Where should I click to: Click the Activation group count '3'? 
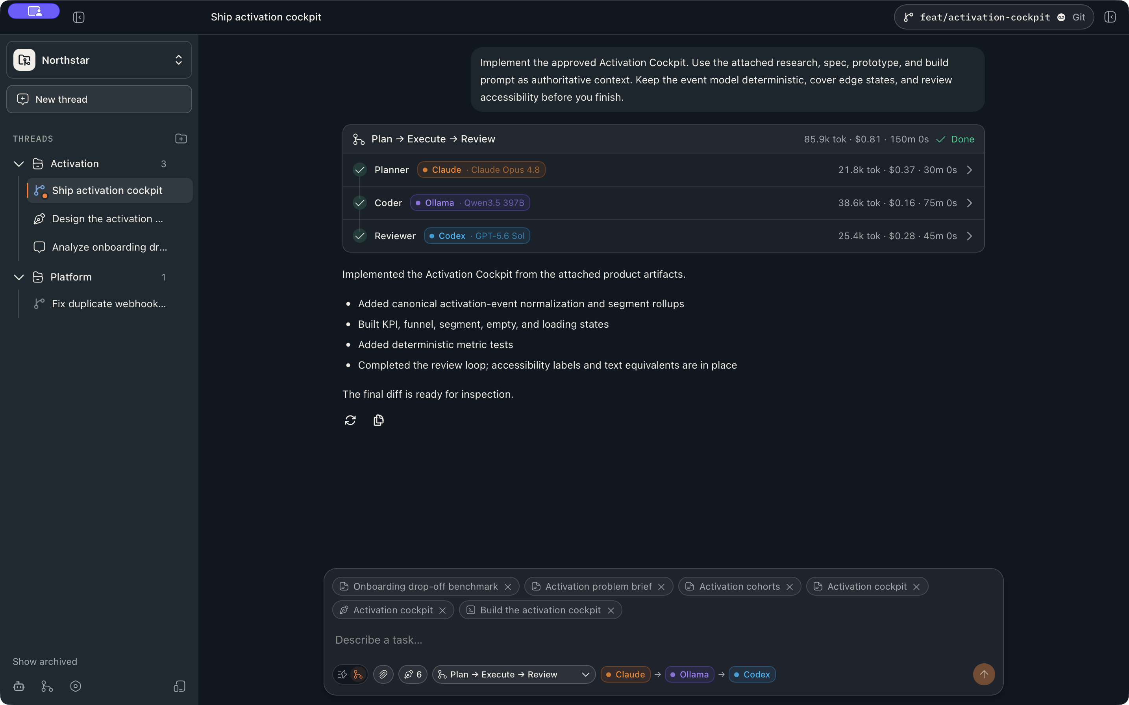pos(163,164)
